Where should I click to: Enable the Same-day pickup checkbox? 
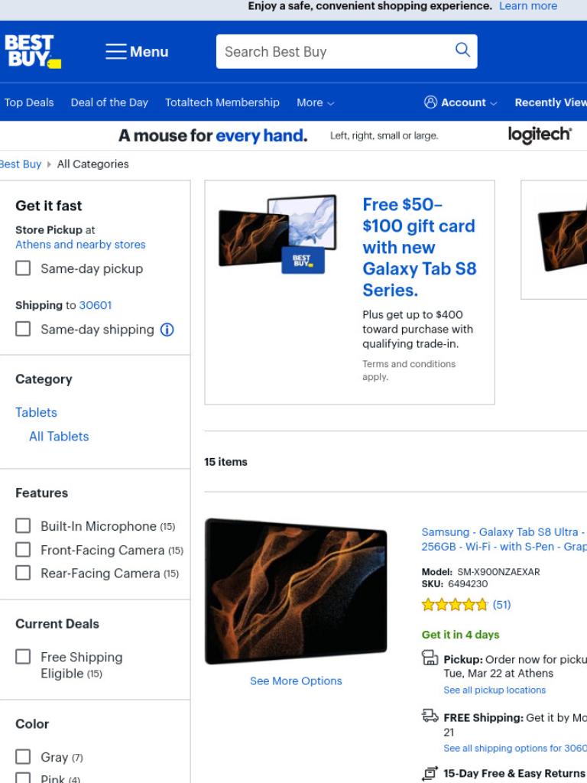coord(23,268)
